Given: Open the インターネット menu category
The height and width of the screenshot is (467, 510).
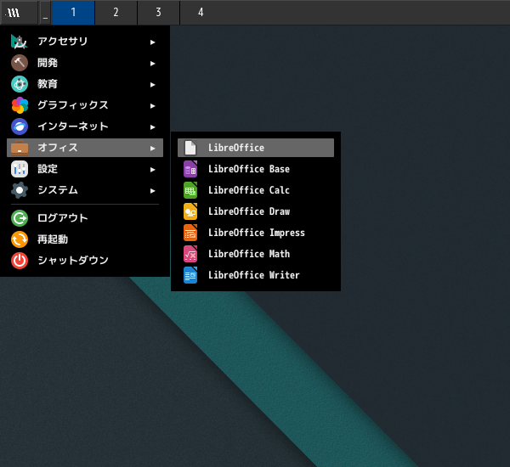Looking at the screenshot, I should click(73, 127).
